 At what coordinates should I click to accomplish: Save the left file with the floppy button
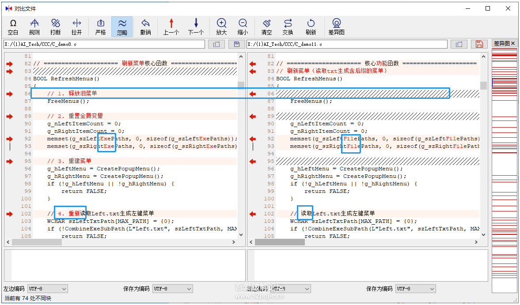pos(236,44)
